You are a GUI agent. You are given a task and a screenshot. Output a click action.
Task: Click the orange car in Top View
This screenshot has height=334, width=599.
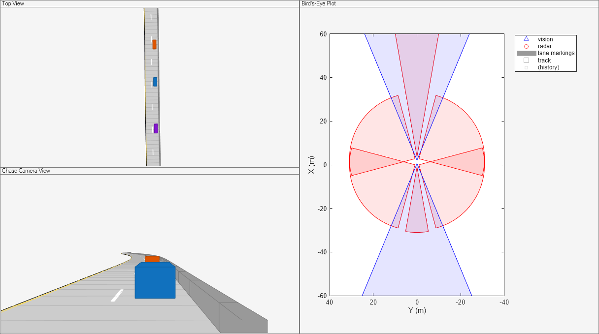pos(154,44)
